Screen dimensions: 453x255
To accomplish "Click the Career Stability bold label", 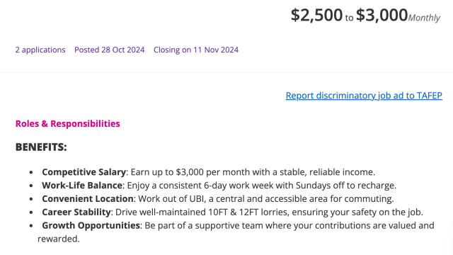I will [x=76, y=212].
